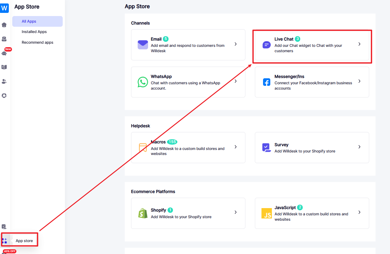This screenshot has width=390, height=254.
Task: Click the Email count badge showing 5
Action: [x=166, y=39]
